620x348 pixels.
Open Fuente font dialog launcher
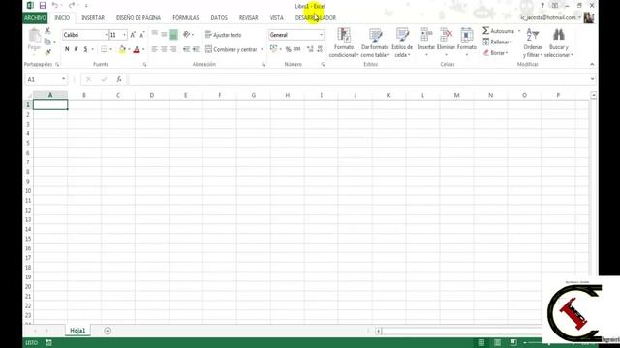[145, 65]
